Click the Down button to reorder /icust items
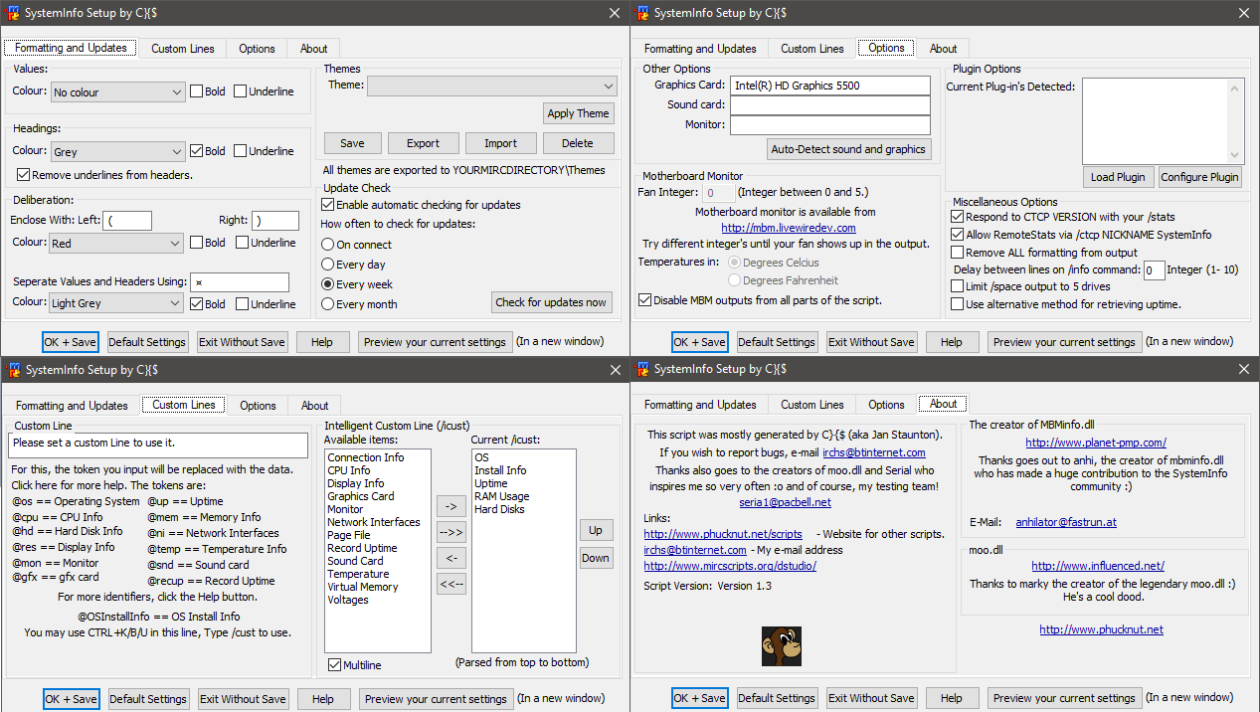This screenshot has height=712, width=1260. 596,558
